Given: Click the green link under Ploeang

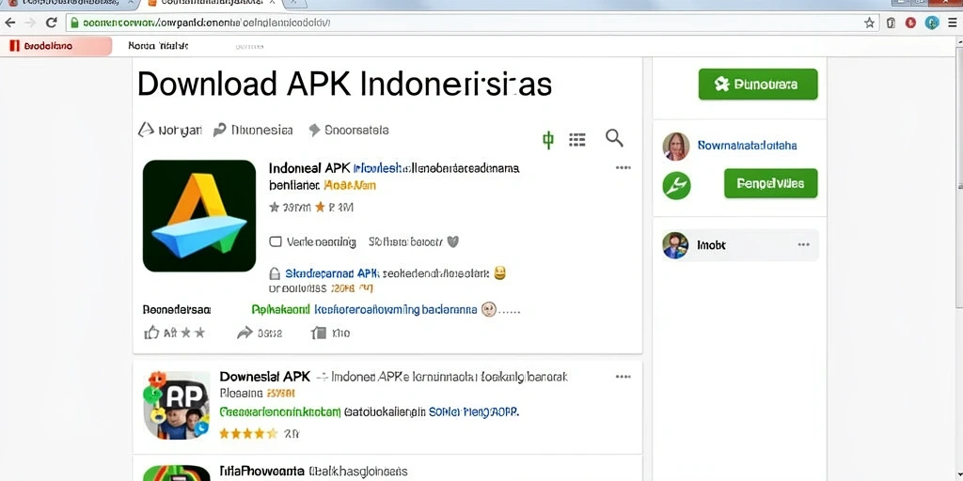Looking at the screenshot, I should [279, 411].
